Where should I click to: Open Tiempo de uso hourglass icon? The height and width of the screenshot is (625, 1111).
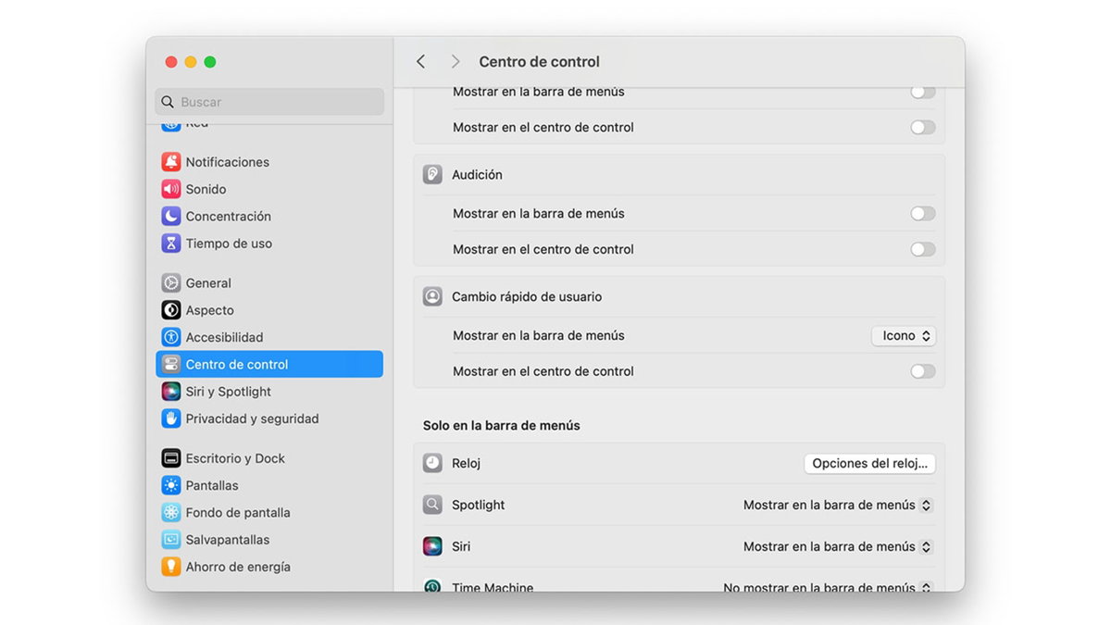point(171,244)
